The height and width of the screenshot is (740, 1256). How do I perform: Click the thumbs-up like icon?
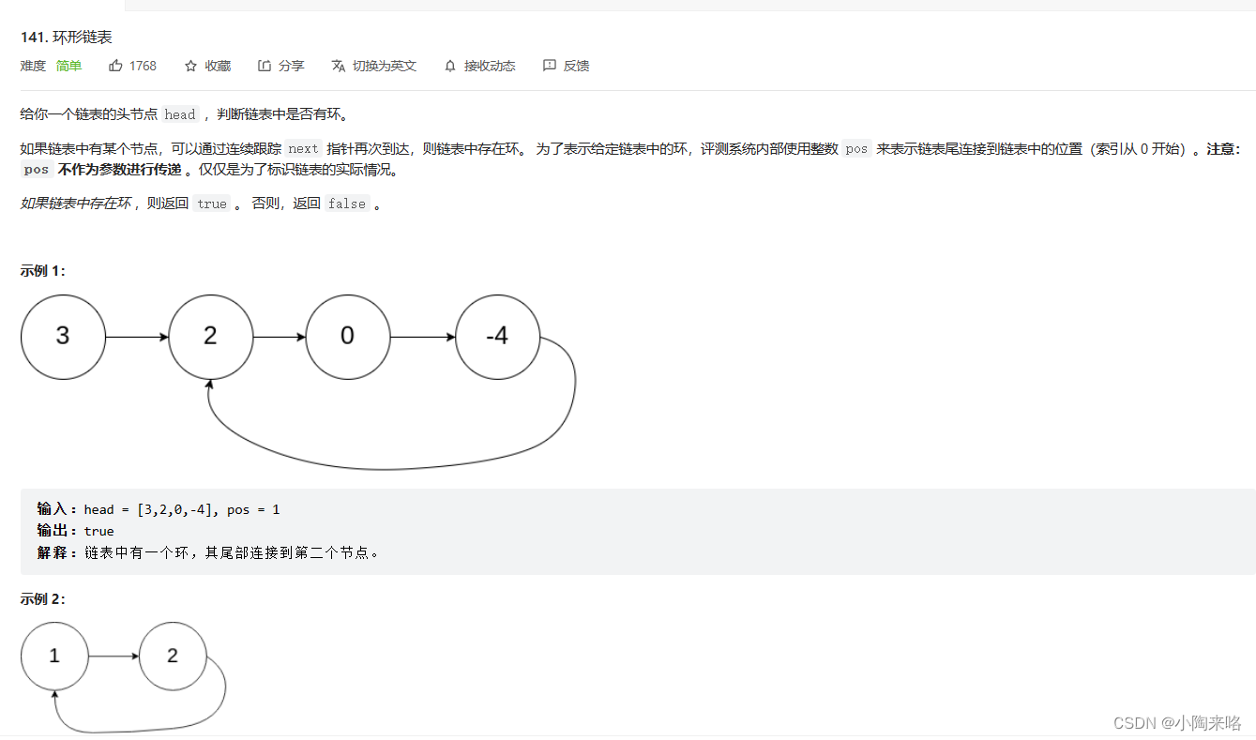coord(115,66)
